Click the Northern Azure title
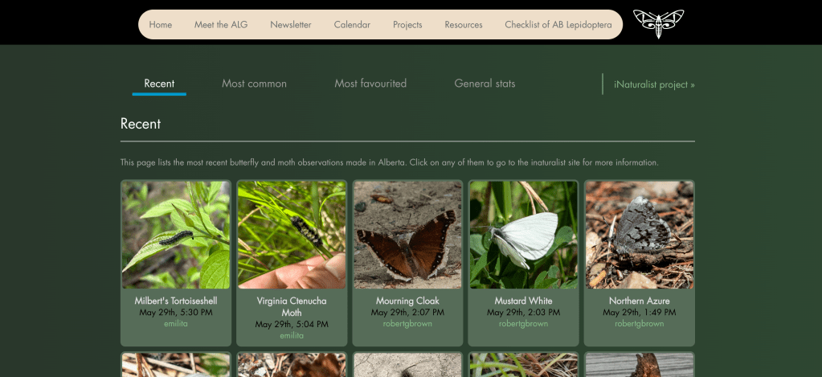The width and height of the screenshot is (822, 377). pyautogui.click(x=640, y=301)
